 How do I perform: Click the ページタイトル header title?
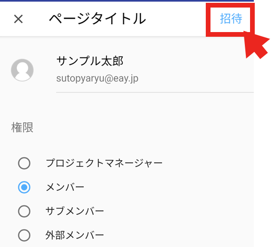click(x=97, y=18)
